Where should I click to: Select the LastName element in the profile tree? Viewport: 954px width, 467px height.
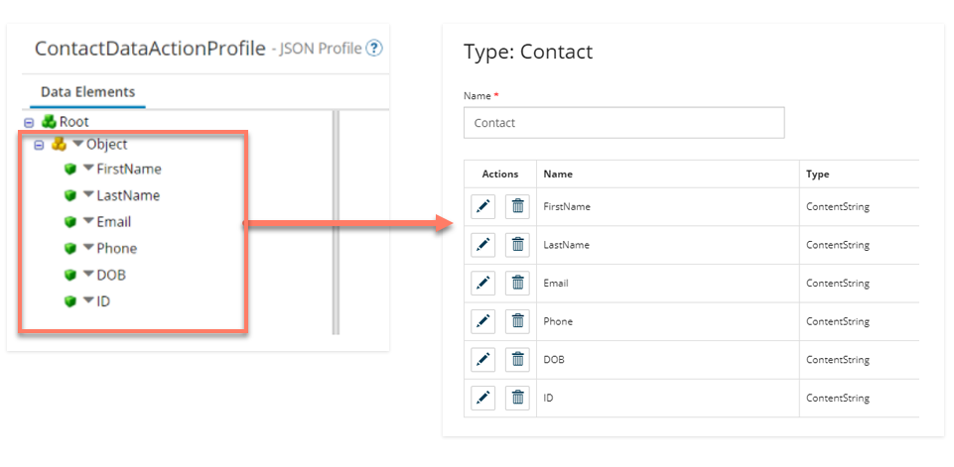click(128, 195)
